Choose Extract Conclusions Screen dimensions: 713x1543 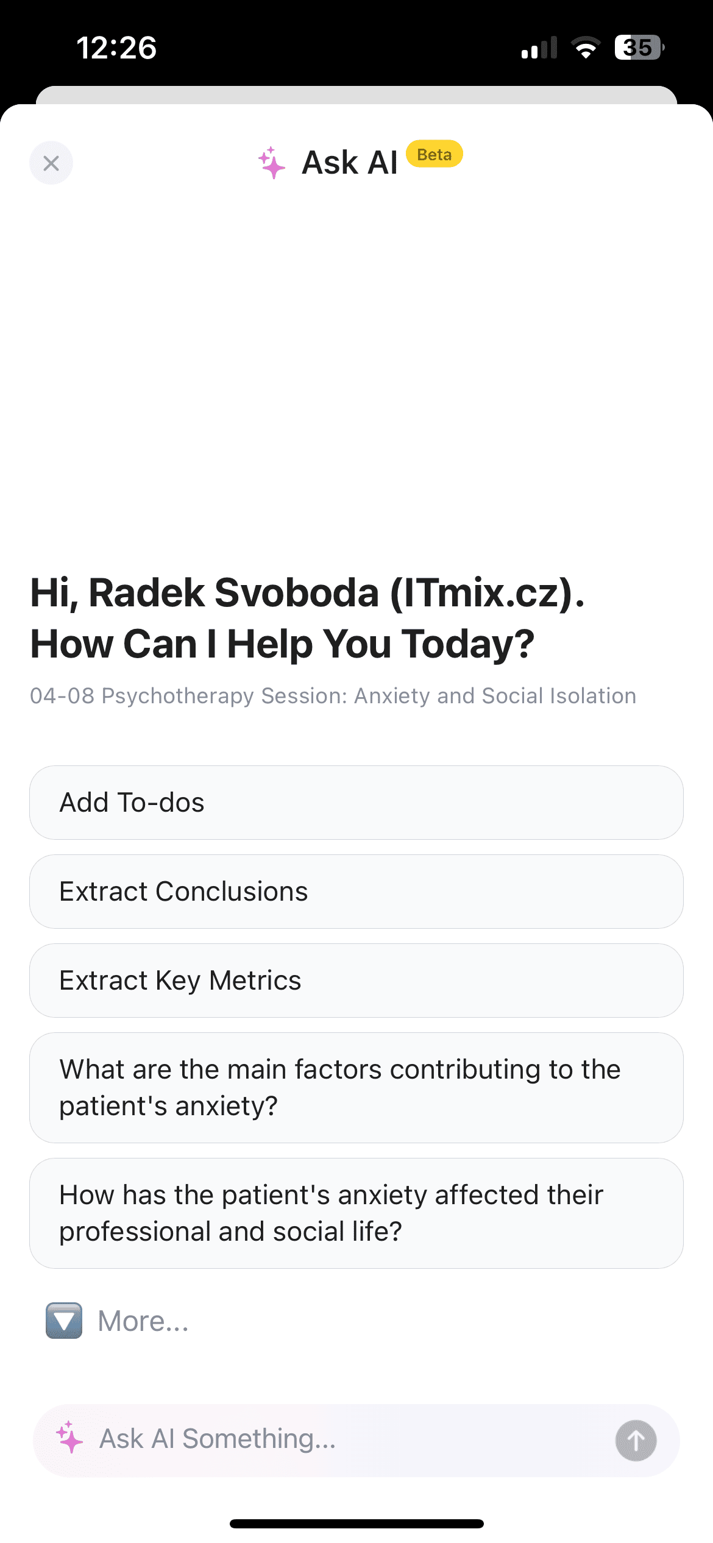pos(357,892)
